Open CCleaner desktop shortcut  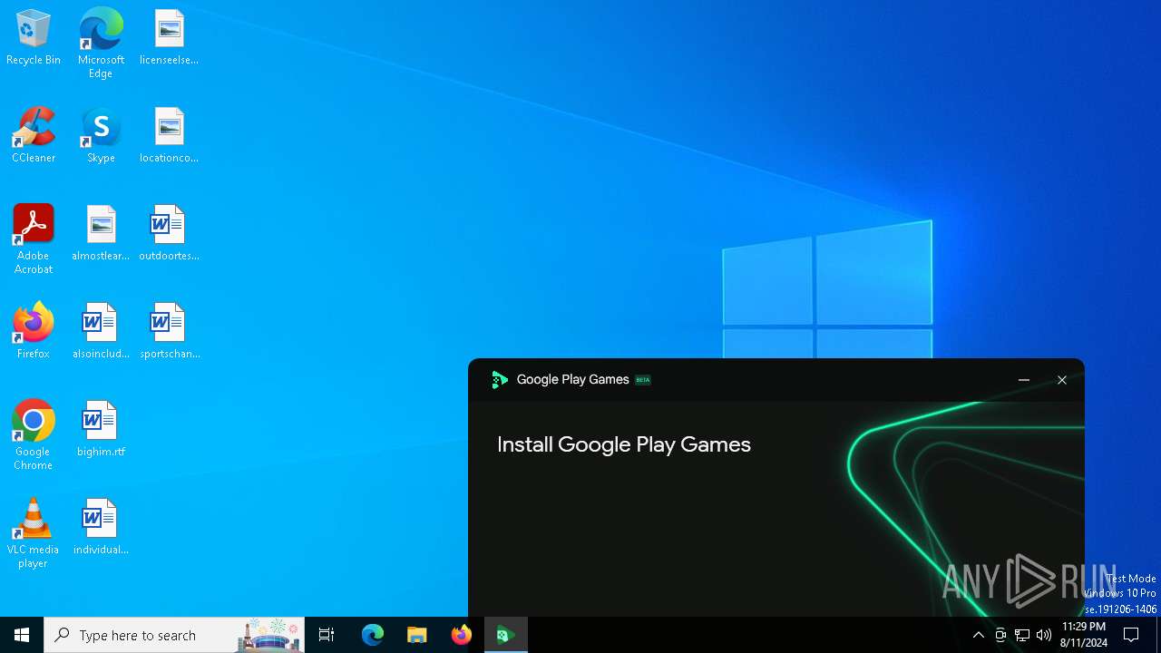point(34,135)
